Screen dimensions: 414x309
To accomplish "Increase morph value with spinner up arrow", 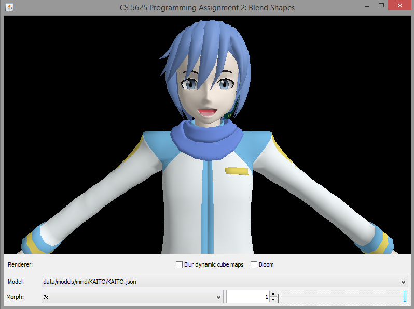I will point(273,293).
